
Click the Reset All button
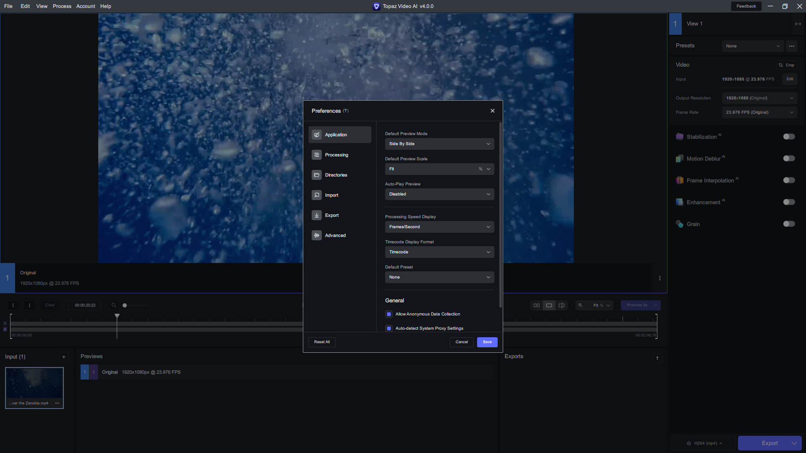322,342
